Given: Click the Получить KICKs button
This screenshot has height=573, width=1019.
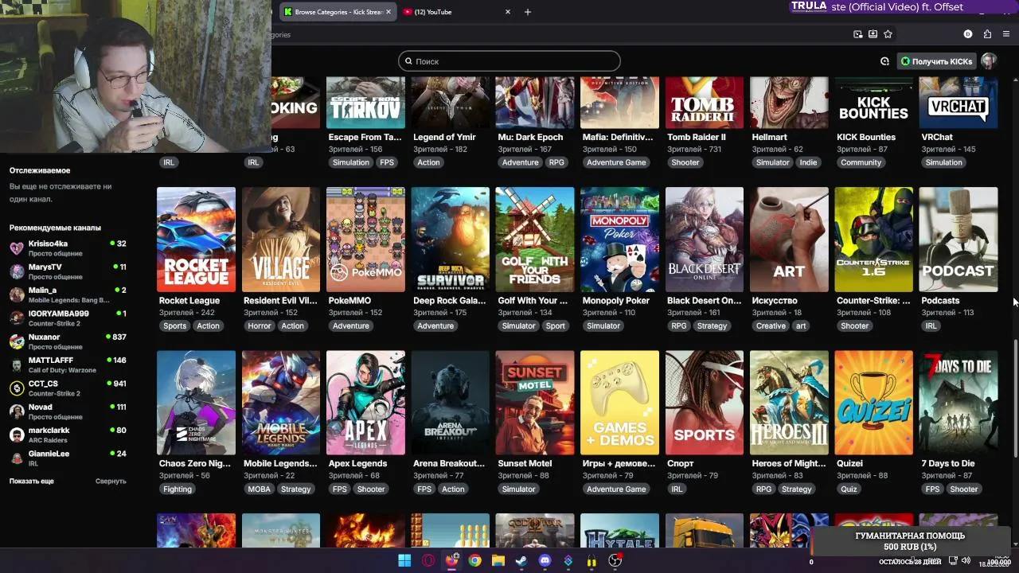Looking at the screenshot, I should pyautogui.click(x=937, y=61).
